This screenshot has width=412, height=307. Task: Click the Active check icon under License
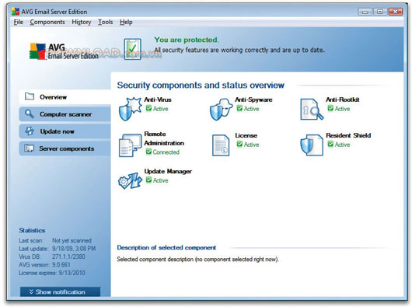[239, 144]
